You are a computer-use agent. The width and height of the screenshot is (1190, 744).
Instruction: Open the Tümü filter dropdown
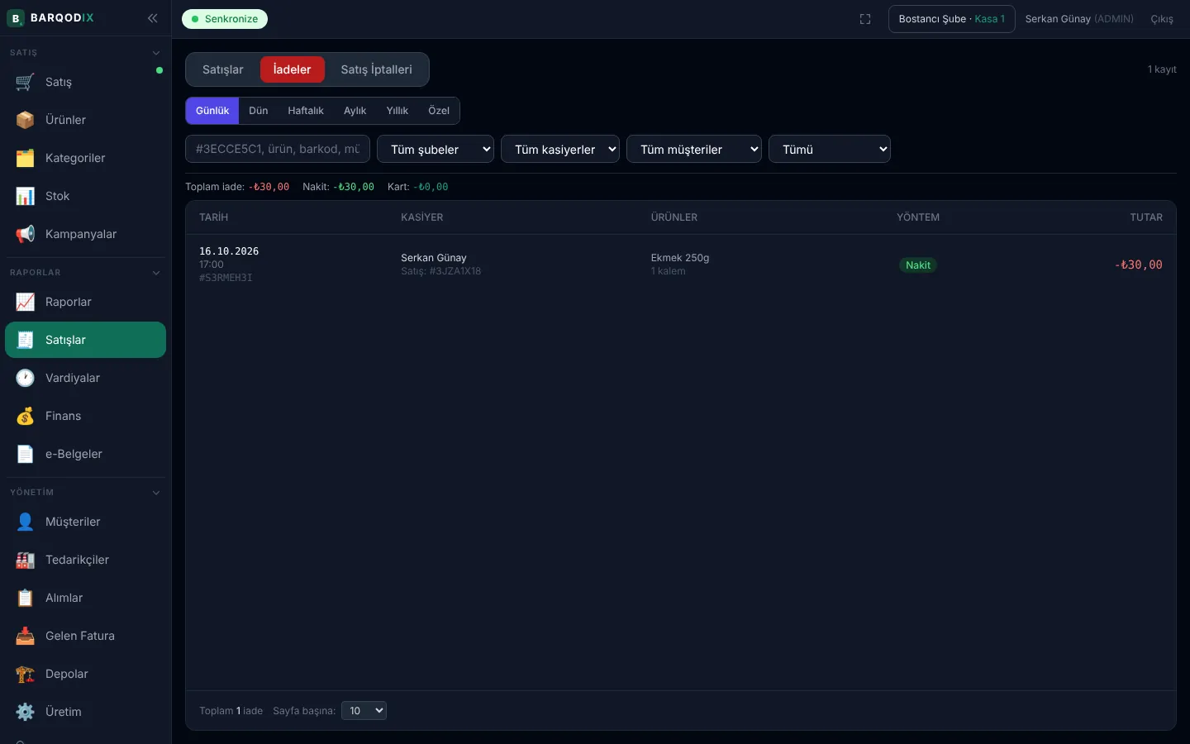[830, 149]
